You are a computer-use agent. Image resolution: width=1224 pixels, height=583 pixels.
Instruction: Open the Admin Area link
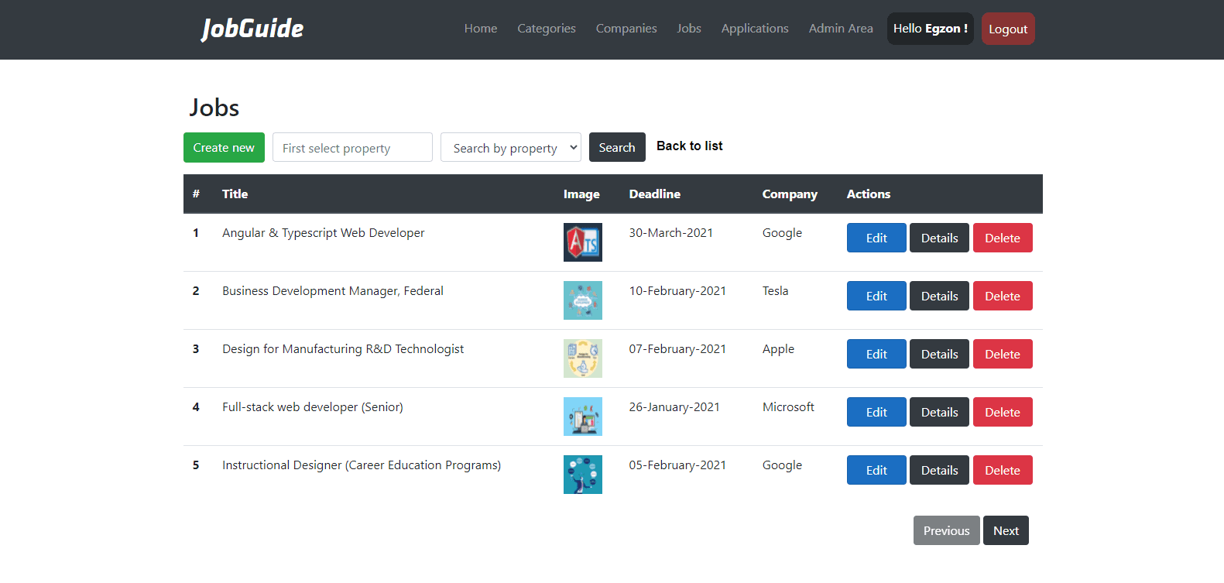coord(840,29)
